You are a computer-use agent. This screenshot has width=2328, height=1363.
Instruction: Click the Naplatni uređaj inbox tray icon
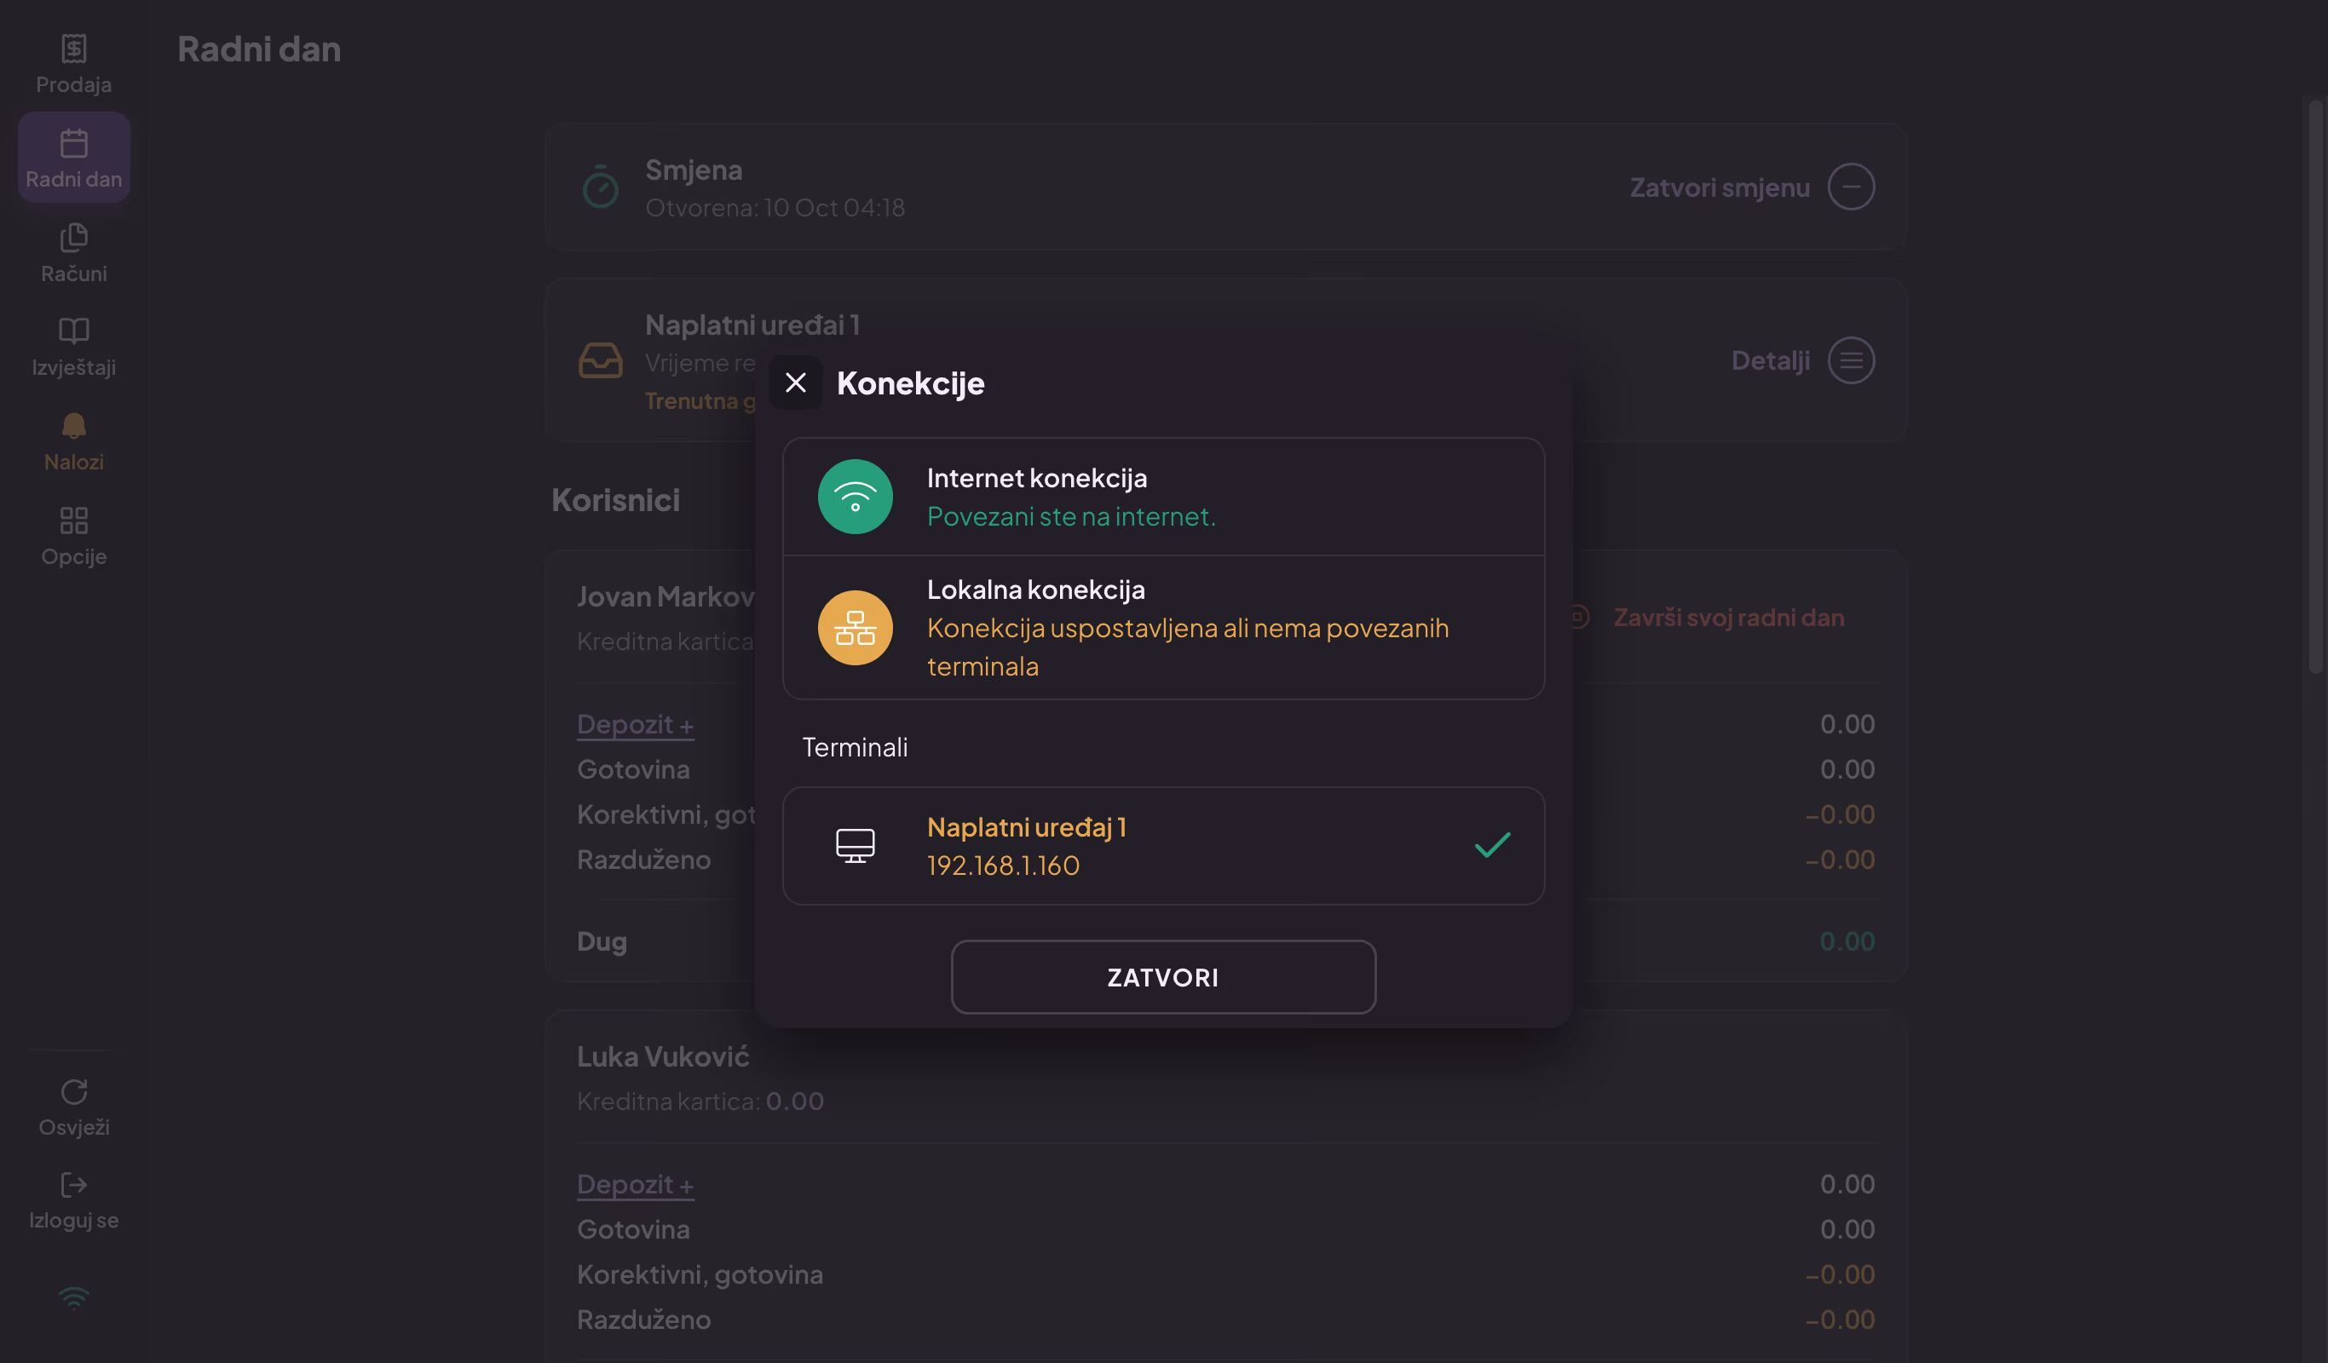tap(601, 360)
